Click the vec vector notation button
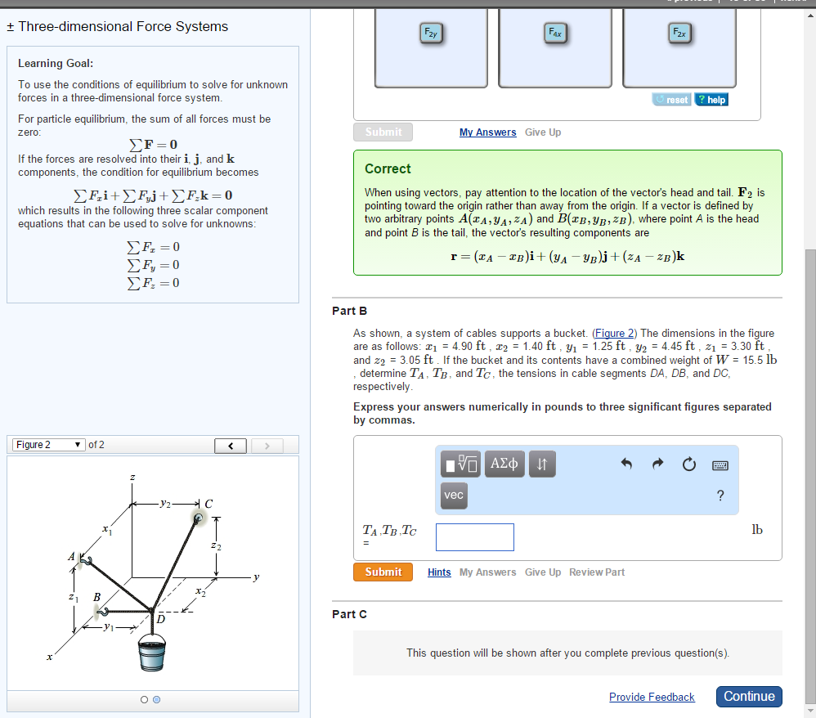Screen dimensions: 816x718 tap(454, 496)
